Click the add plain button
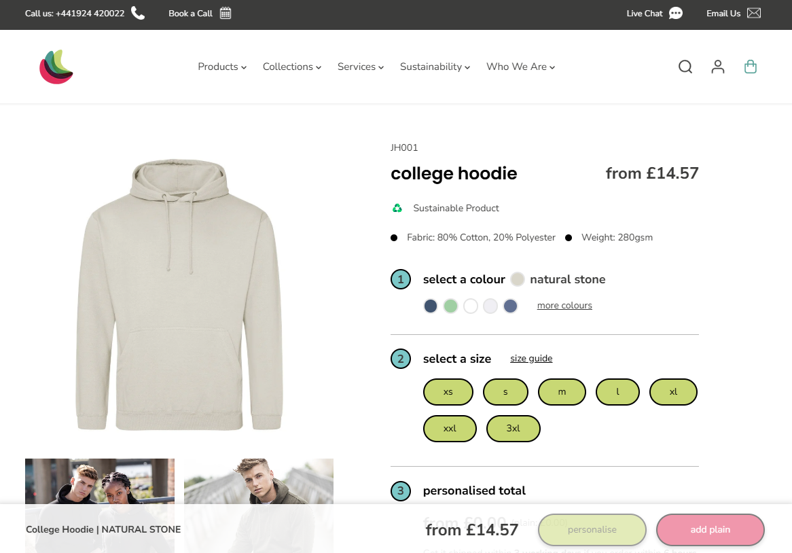The width and height of the screenshot is (792, 553). coord(710,530)
